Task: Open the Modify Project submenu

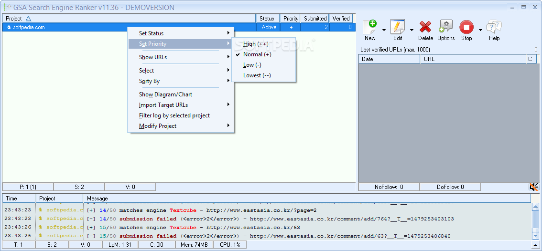Action: point(181,126)
